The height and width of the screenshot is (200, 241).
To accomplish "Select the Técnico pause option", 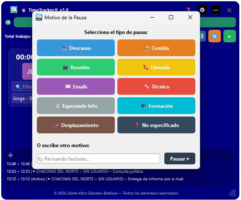I will pos(156,86).
